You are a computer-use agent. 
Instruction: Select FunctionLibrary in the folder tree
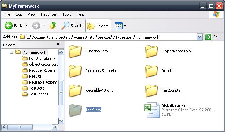42,58
